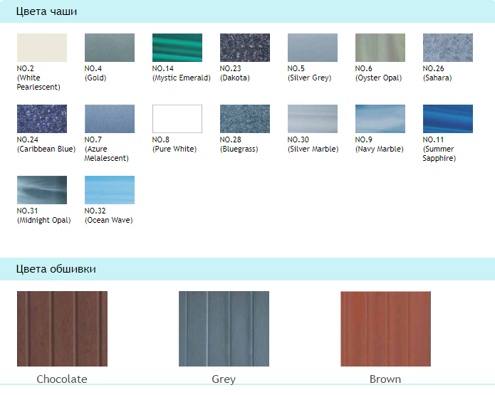Click the 'Цвета обшивки' section heading
Viewport: 495px width, 395px height.
(x=56, y=269)
